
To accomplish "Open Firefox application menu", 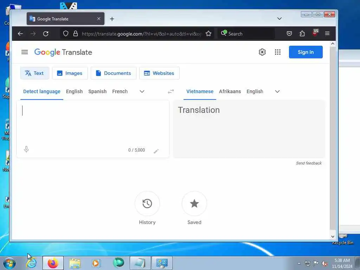I will point(327,34).
